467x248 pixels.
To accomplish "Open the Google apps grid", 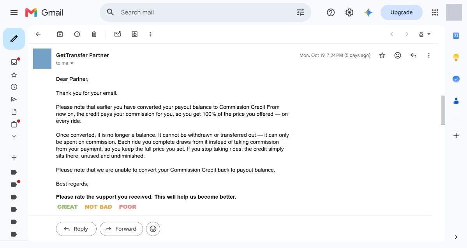I will click(435, 12).
